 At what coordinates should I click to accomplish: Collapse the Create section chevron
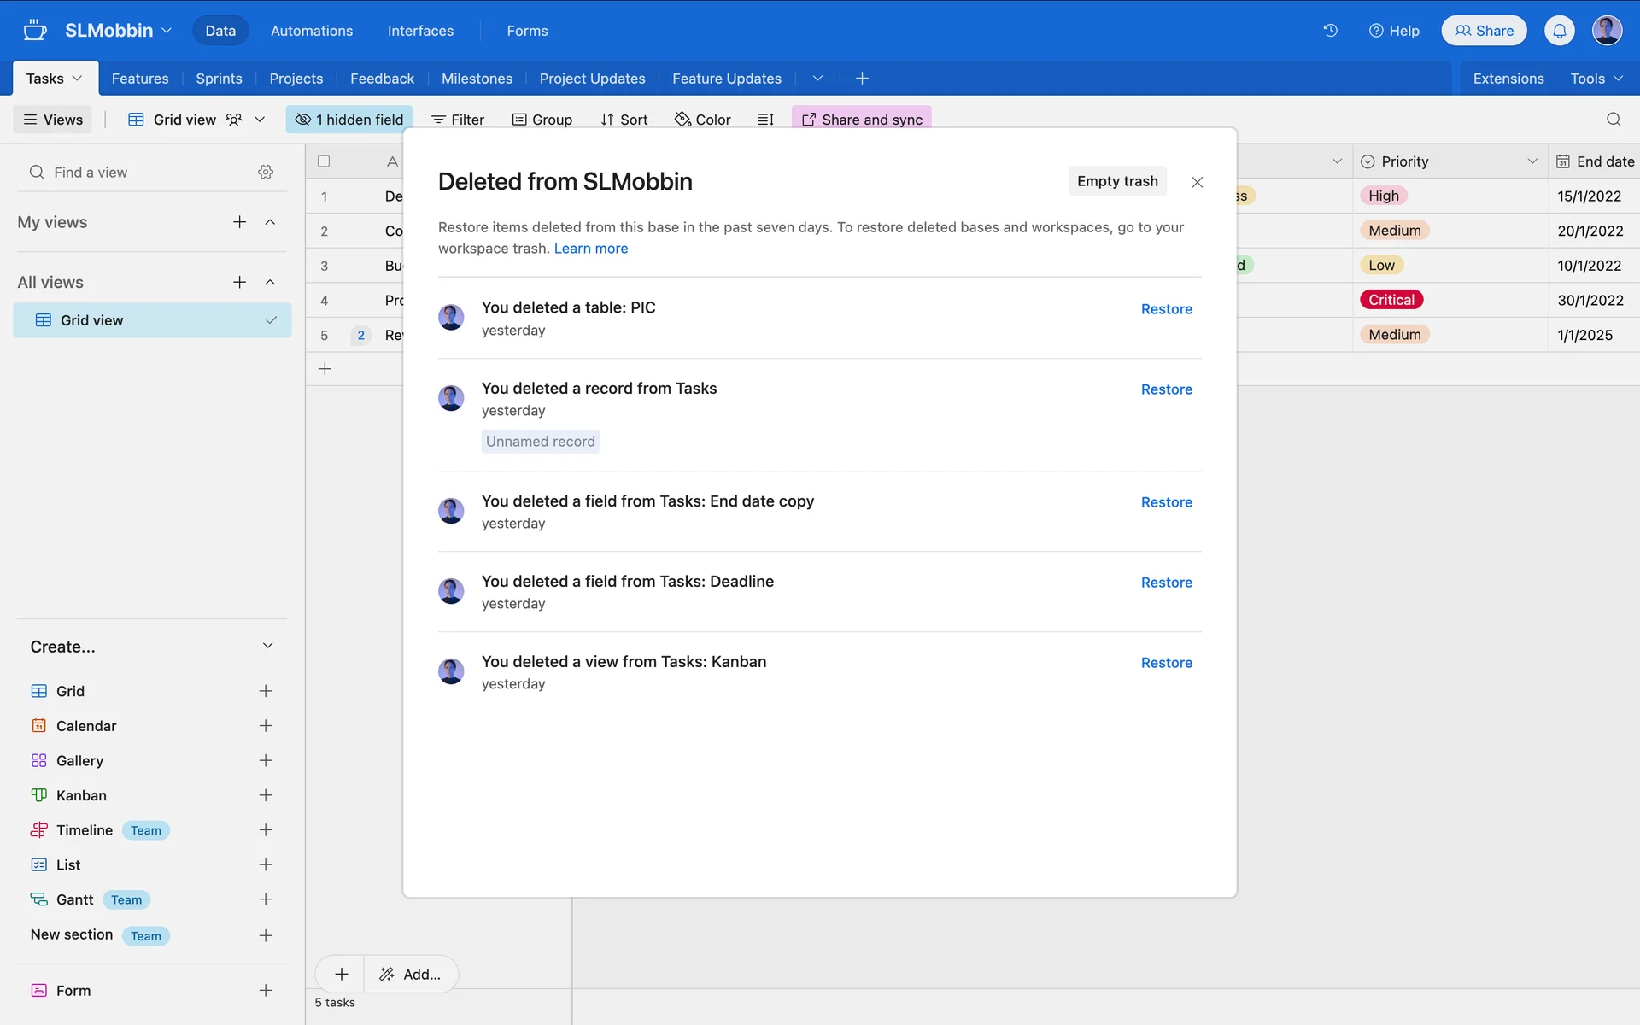pyautogui.click(x=267, y=646)
